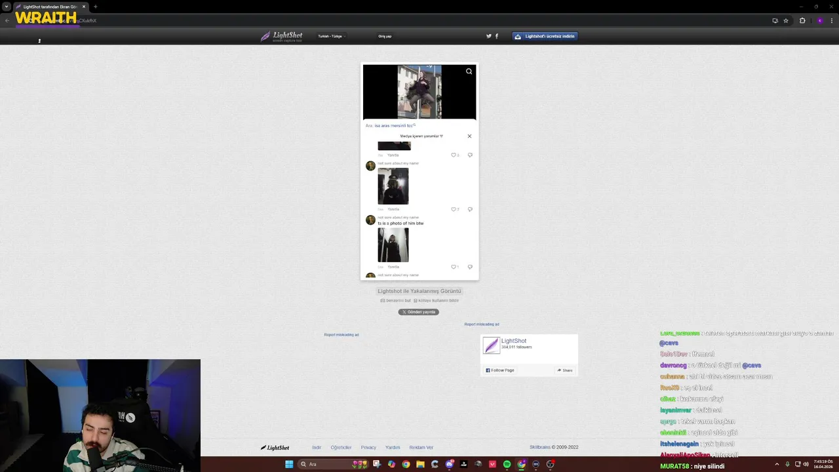
Task: Dislike the "ts is a photo of him btw" comment
Action: click(470, 267)
